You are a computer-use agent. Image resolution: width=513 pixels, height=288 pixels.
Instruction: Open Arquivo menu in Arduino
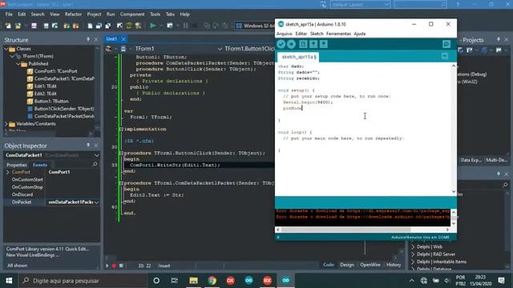284,34
